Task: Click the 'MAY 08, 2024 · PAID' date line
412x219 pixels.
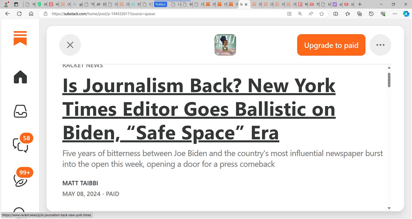Action: tap(91, 194)
